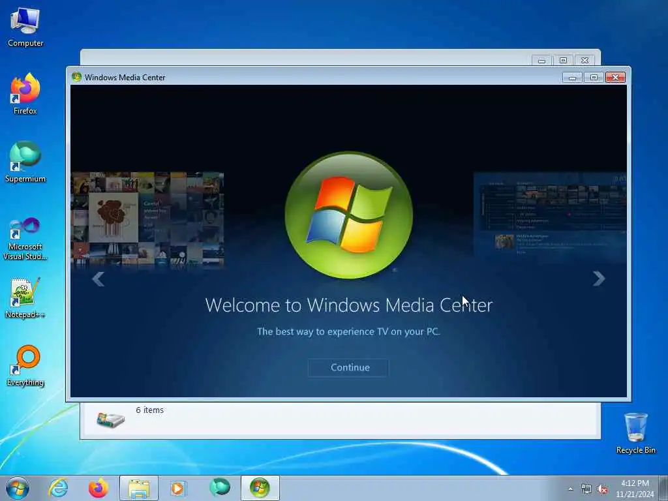Open the Start menu orb
668x501 pixels.
(18, 488)
